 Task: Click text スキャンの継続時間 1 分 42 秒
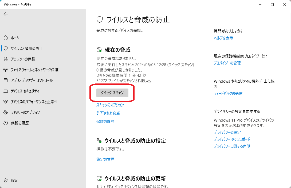point(121,75)
